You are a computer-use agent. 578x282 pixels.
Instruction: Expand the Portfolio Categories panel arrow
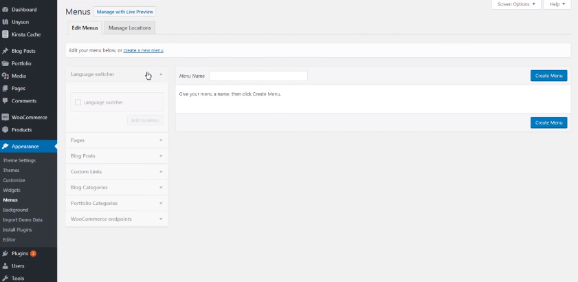(x=161, y=204)
